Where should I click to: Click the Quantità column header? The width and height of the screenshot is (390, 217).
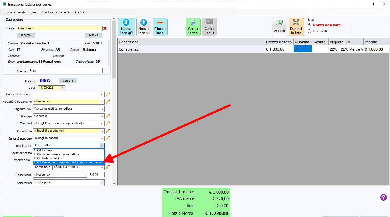click(303, 42)
